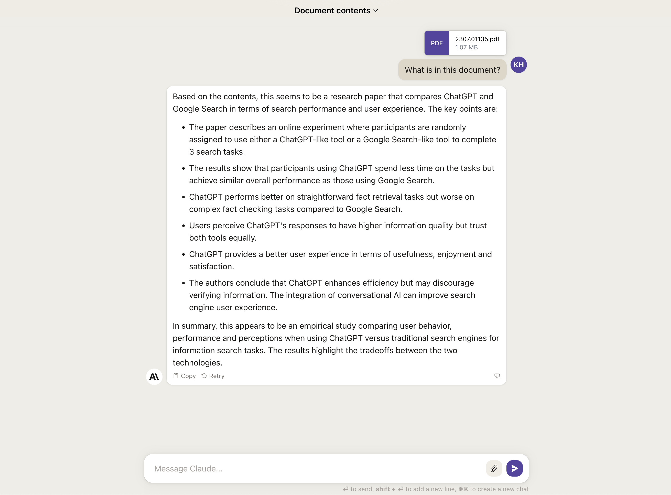Image resolution: width=671 pixels, height=495 pixels.
Task: Click the PDF file icon for 2307.01135.pdf
Action: coord(437,43)
